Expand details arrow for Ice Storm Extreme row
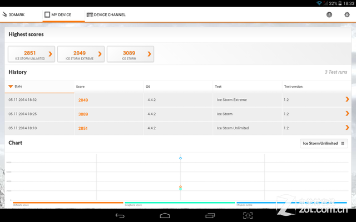Viewport: 356px width, 222px height. point(347,99)
